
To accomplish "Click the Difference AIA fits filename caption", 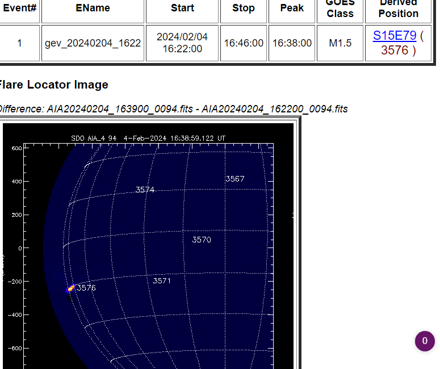I will coord(173,109).
